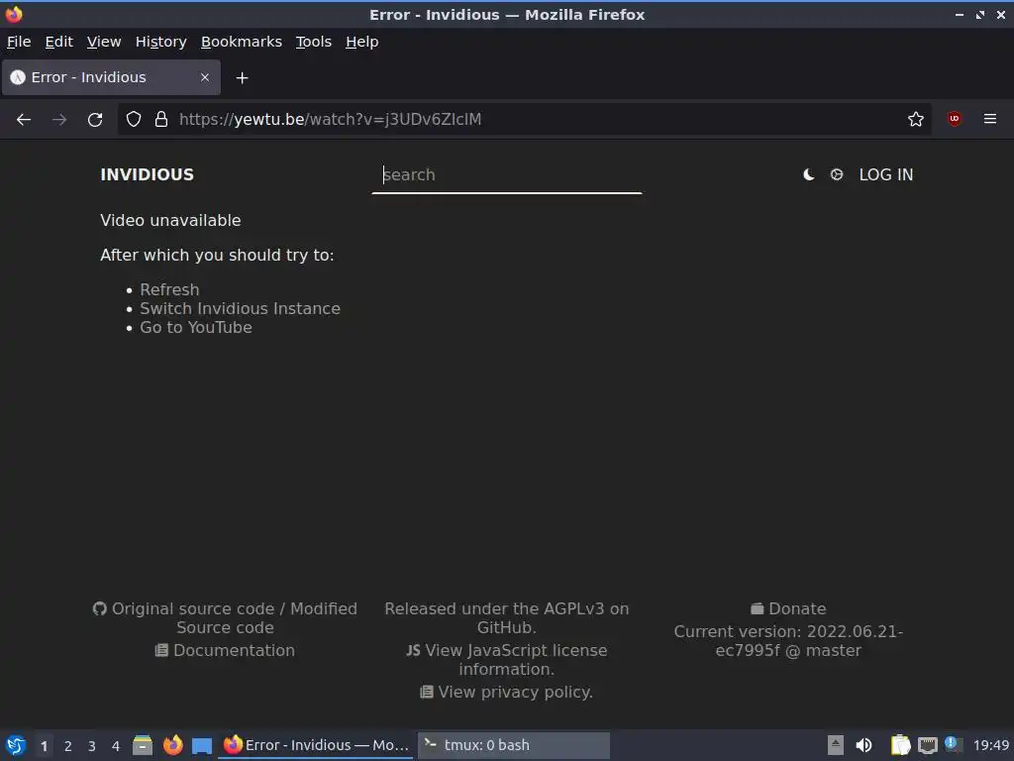Bookmark this page with the star
The image size is (1014, 761).
tap(915, 119)
